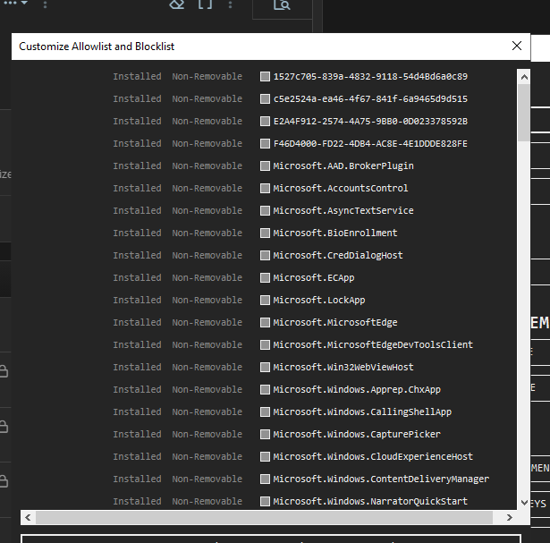This screenshot has height=543, width=550.
Task: Tick Microsoft.Win32WebViewHost checkbox
Action: pyautogui.click(x=265, y=368)
